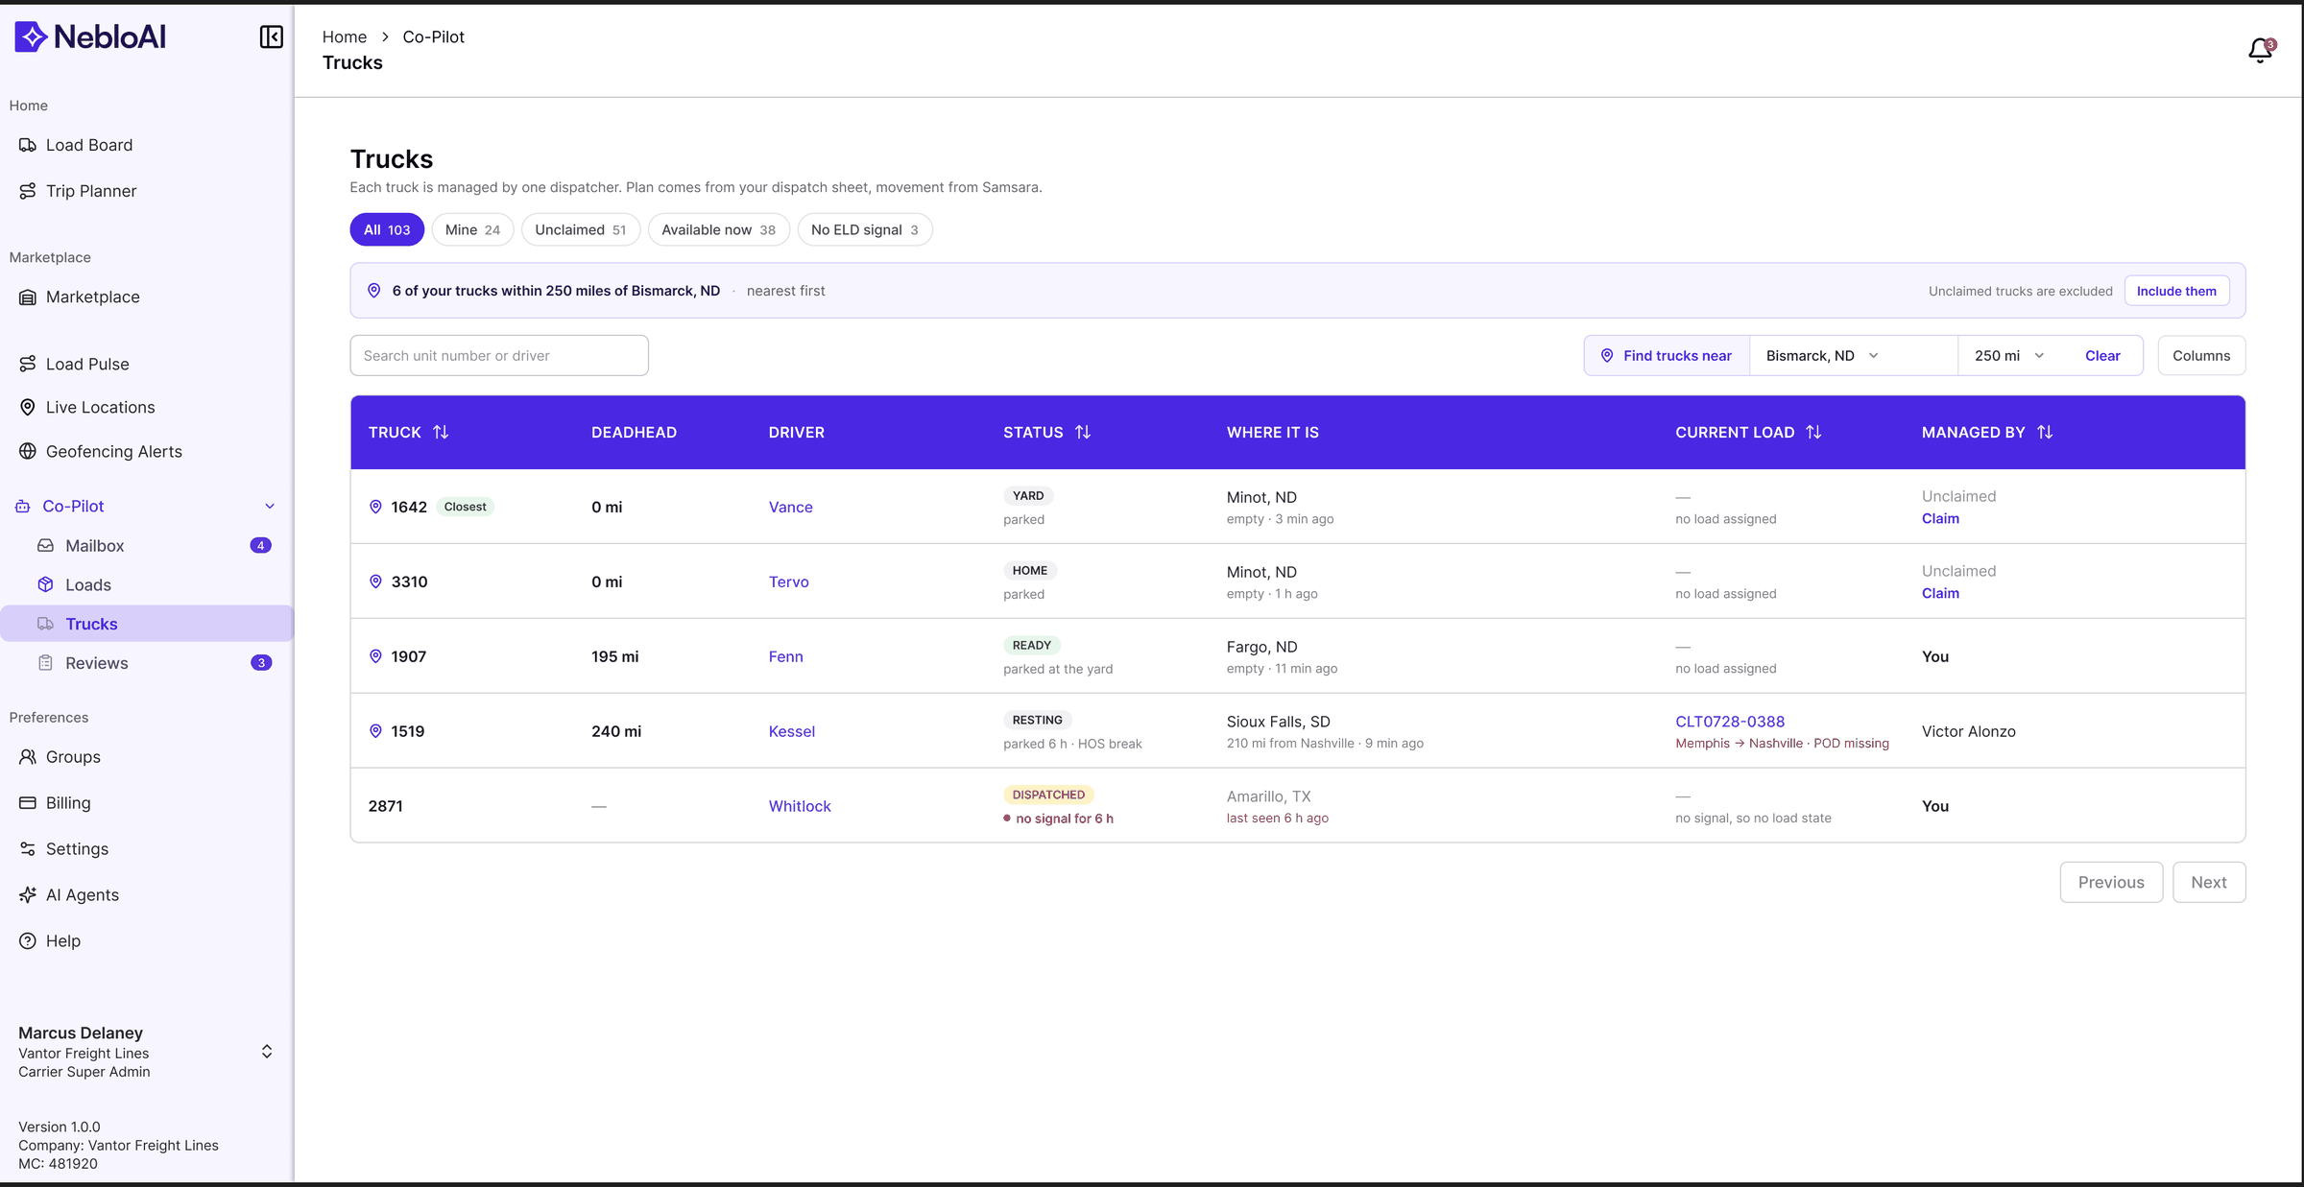Claim truck 1642
The height and width of the screenshot is (1187, 2304).
pyautogui.click(x=1940, y=518)
